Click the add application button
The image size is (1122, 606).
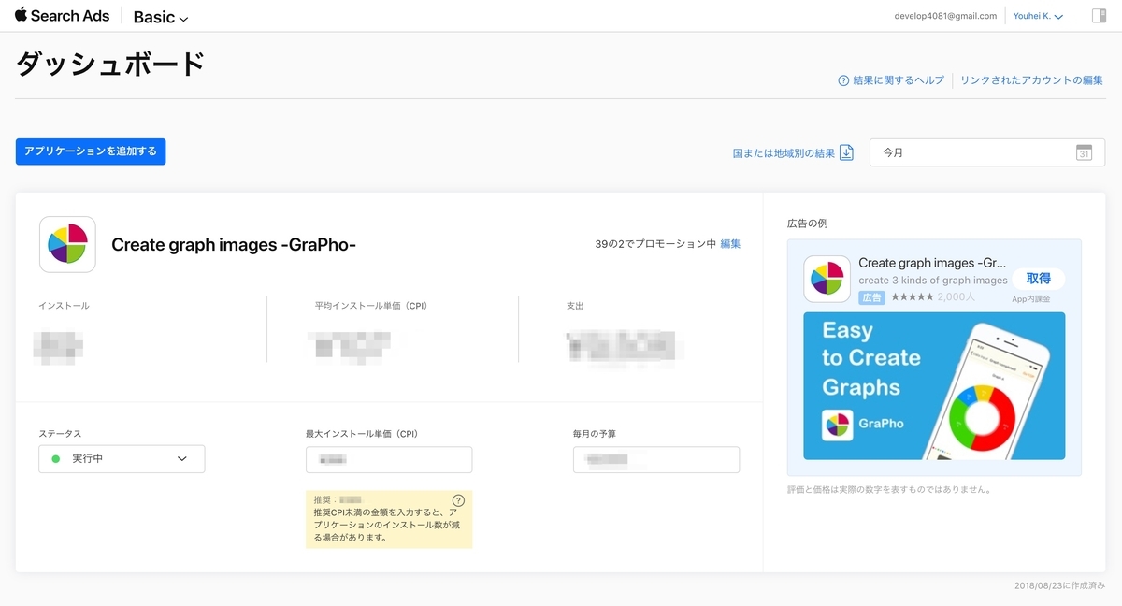coord(91,151)
